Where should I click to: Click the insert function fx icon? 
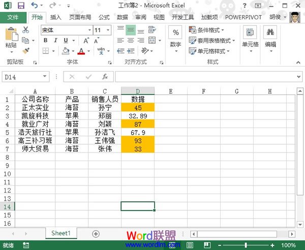click(x=105, y=77)
